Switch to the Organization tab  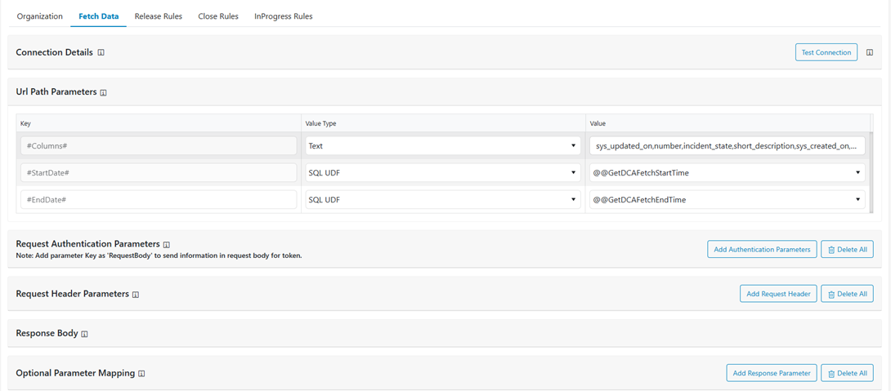[39, 16]
